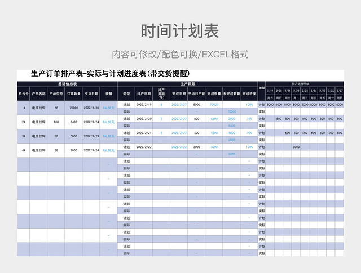
Task: Select machine number cell 4#
Action: [24, 150]
